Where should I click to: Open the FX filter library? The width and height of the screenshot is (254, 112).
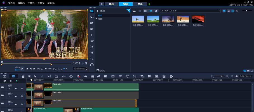92,47
